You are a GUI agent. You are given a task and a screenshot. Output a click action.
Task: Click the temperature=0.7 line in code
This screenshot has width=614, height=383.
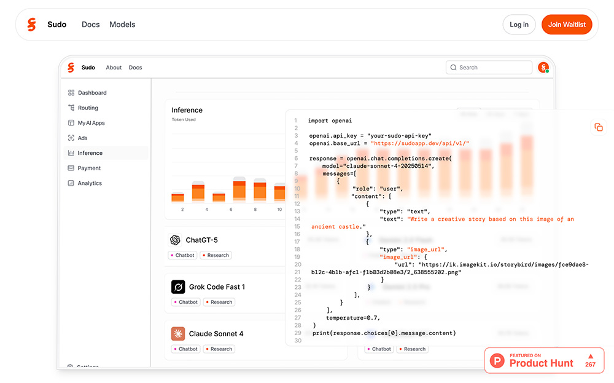pyautogui.click(x=353, y=318)
